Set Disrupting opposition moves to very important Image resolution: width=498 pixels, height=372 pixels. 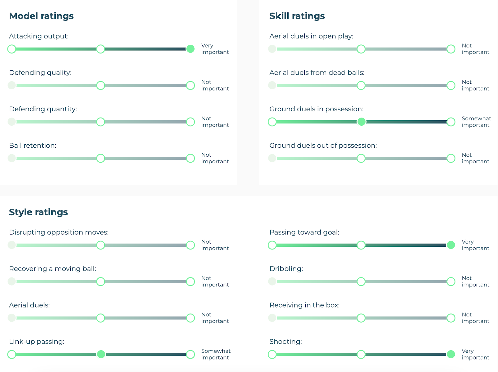pos(190,245)
